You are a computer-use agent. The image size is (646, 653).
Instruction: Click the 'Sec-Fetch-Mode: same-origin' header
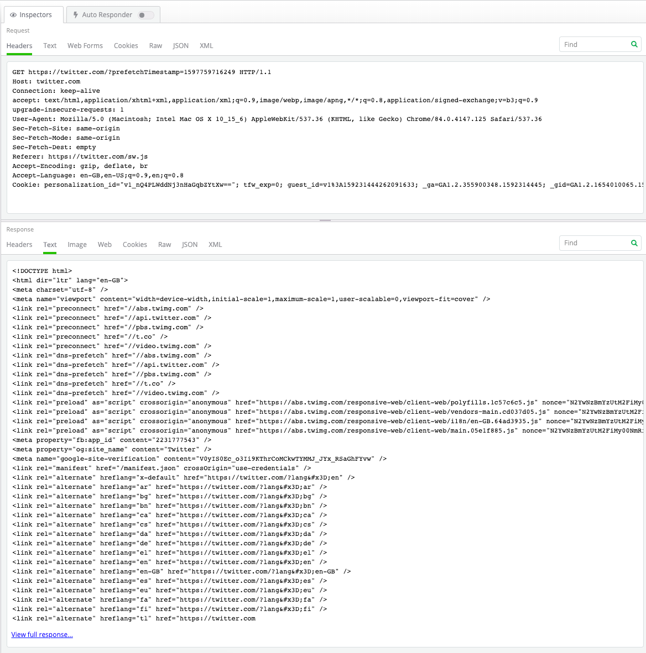pyautogui.click(x=66, y=138)
